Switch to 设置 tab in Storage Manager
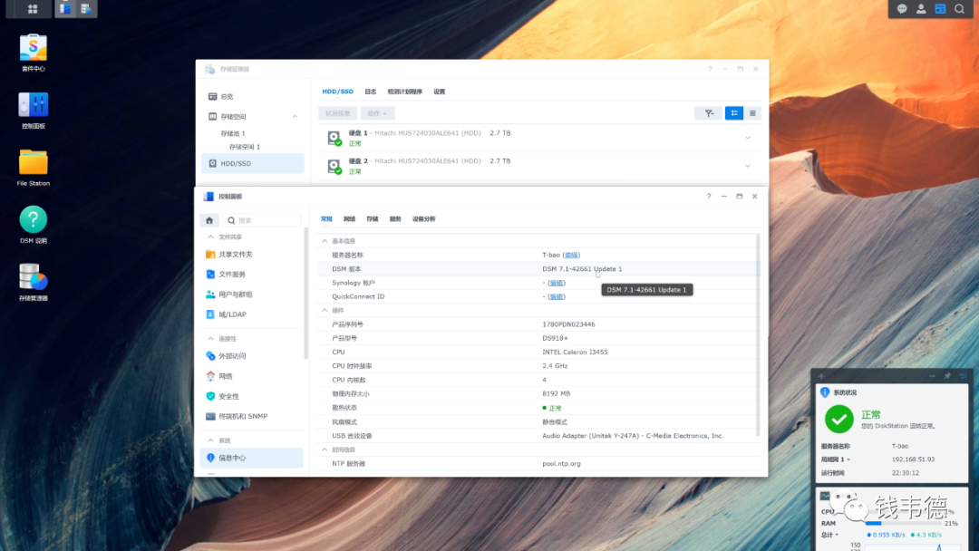Viewport: 979px width, 551px height. tap(440, 92)
